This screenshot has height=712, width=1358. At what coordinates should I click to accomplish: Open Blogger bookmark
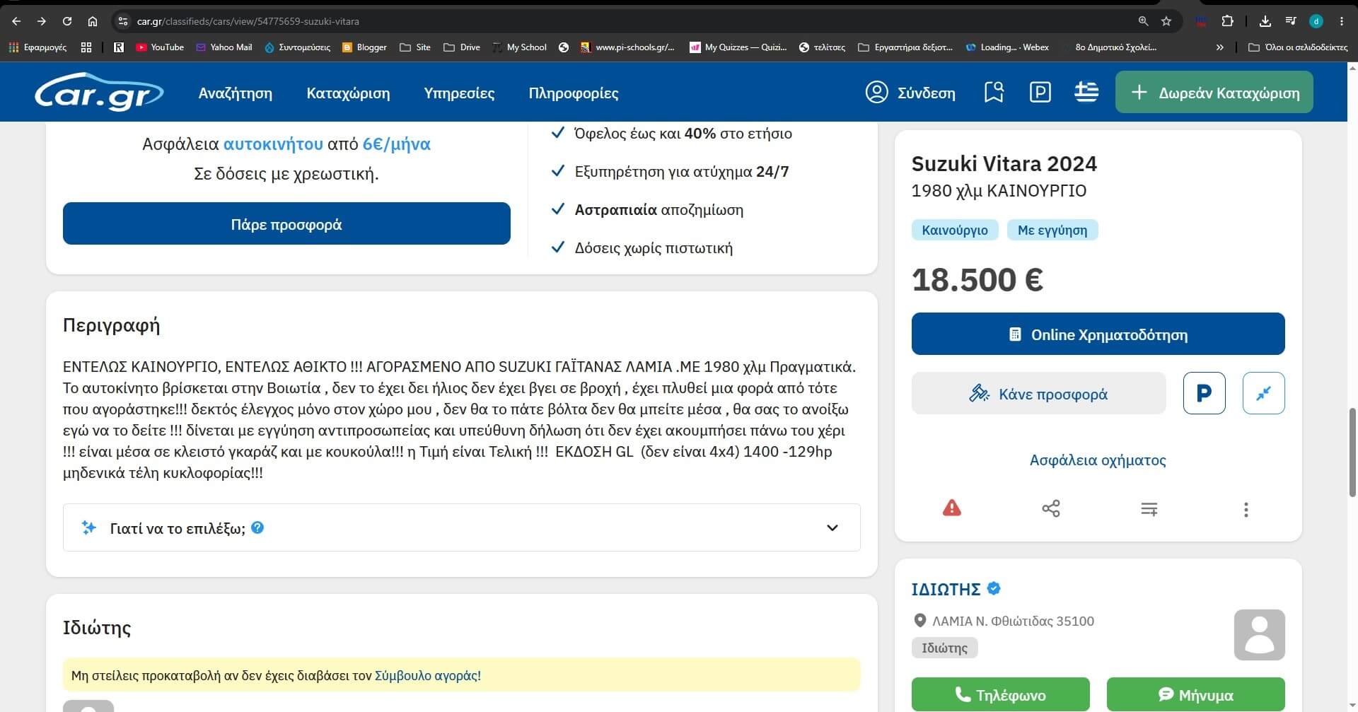tap(364, 47)
